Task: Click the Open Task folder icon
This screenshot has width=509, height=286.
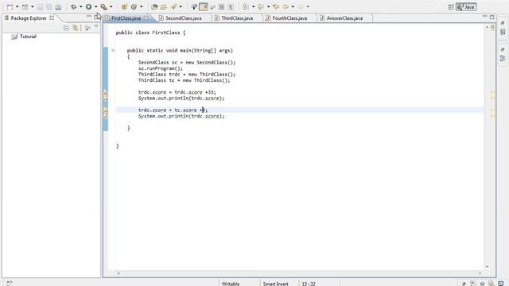Action: pyautogui.click(x=164, y=6)
